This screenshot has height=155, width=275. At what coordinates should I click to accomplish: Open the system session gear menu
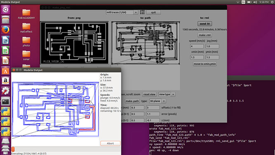click(272, 2)
